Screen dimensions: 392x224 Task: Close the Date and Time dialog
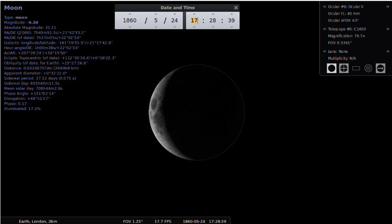click(236, 8)
